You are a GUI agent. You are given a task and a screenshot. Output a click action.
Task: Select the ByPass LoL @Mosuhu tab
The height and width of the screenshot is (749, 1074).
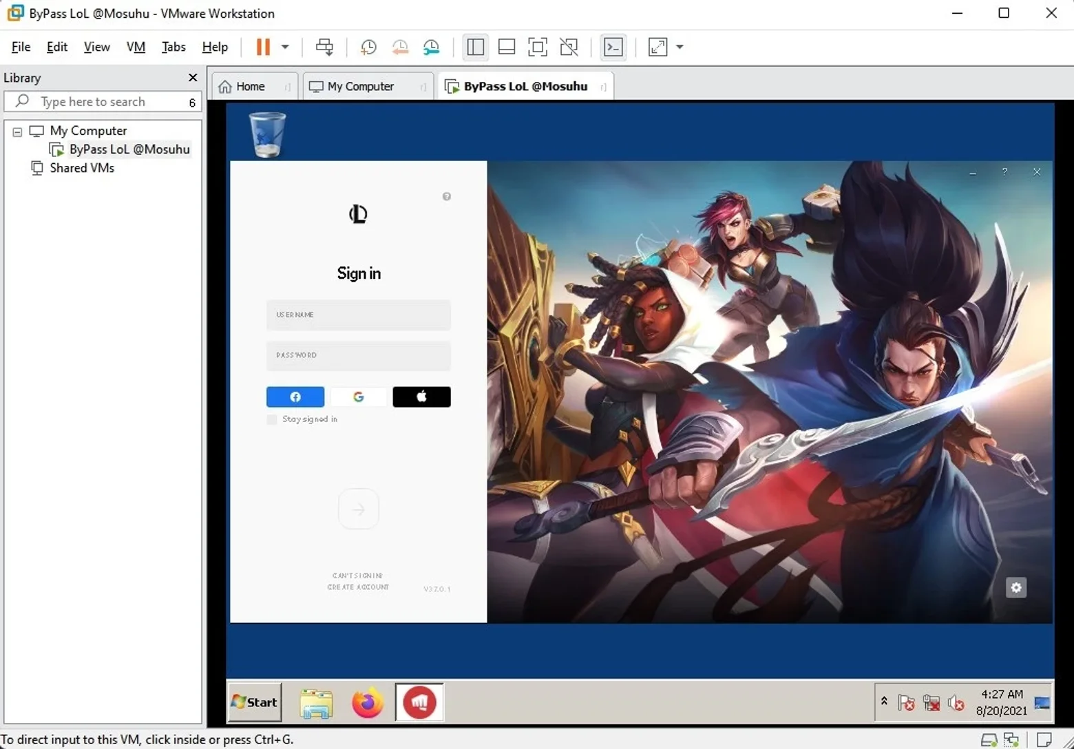[x=525, y=87]
